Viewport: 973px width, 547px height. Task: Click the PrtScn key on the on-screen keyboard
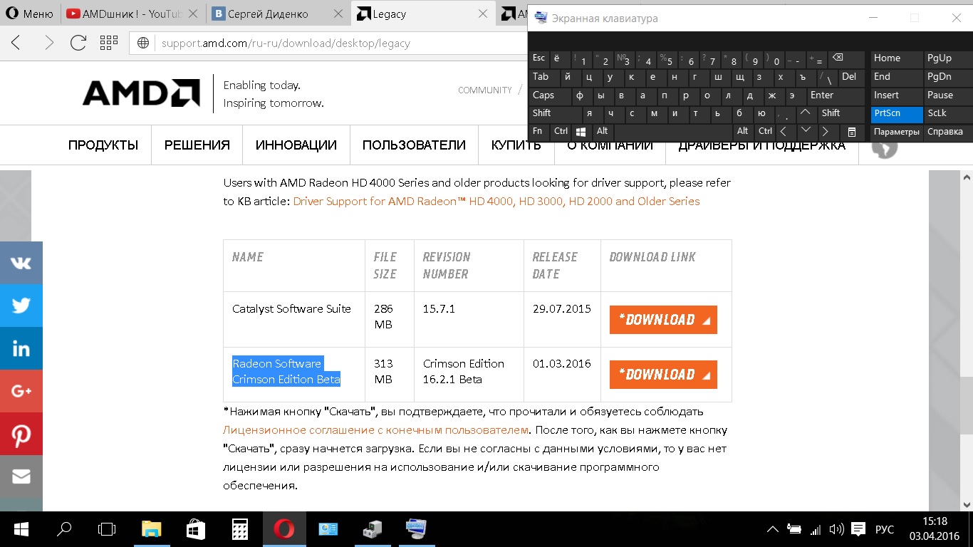(x=896, y=113)
